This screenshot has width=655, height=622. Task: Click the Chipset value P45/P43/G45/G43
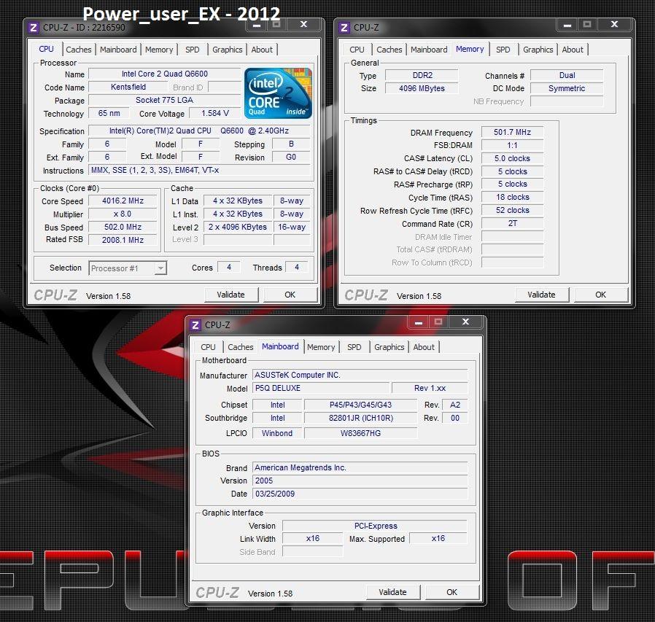click(x=360, y=405)
